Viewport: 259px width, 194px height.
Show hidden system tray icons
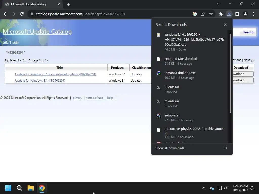coord(204,188)
